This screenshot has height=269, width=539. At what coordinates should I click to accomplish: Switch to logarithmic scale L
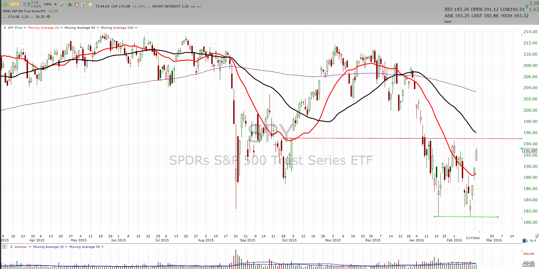528,241
